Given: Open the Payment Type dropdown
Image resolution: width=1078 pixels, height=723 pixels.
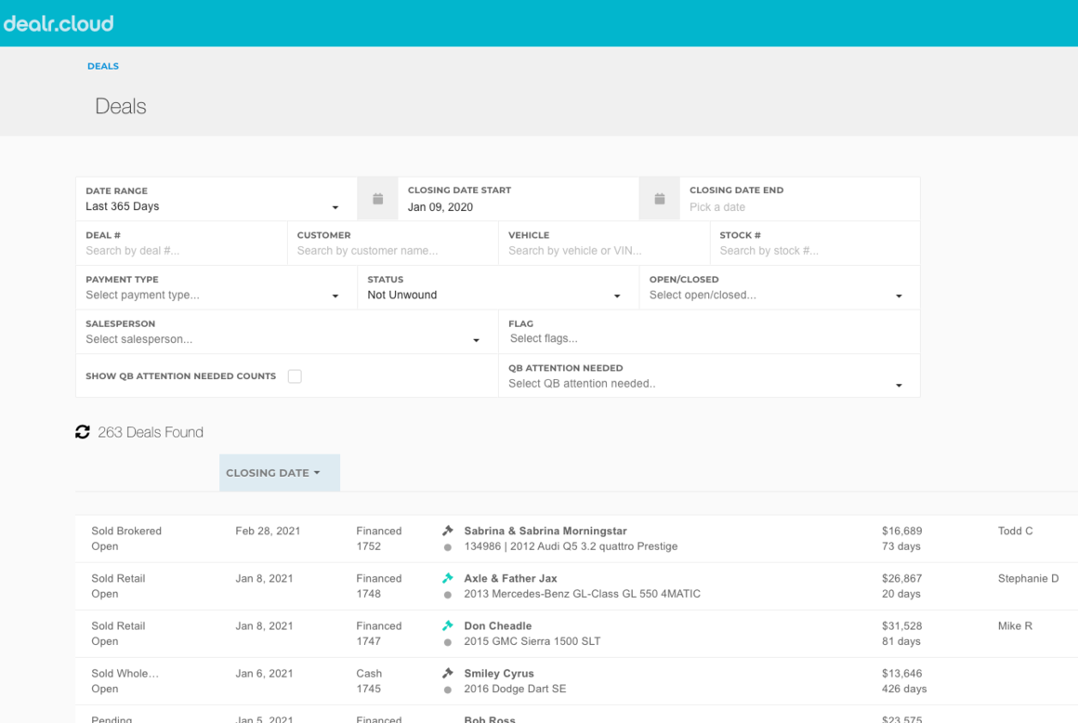Looking at the screenshot, I should [x=216, y=288].
